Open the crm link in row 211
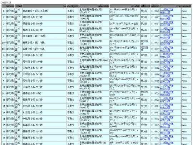The width and height of the screenshot is (193, 145). tap(167, 49)
